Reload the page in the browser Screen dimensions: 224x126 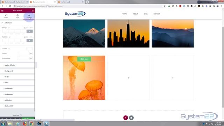click(x=10, y=6)
